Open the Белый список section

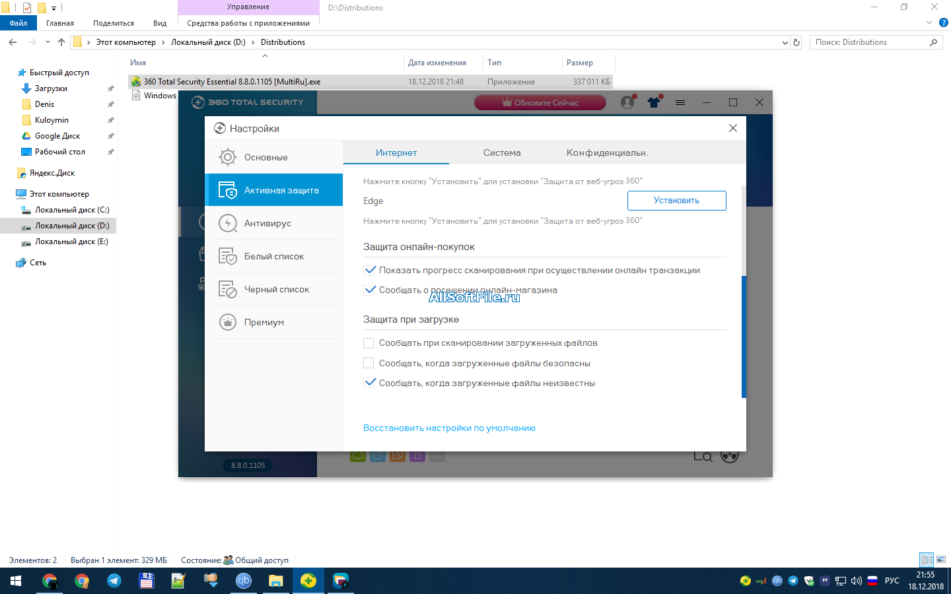point(273,256)
